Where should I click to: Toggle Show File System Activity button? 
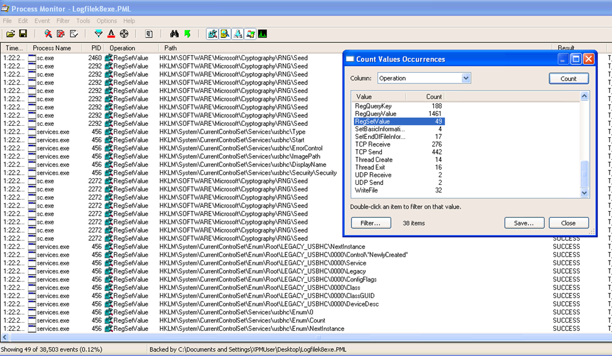click(x=225, y=34)
